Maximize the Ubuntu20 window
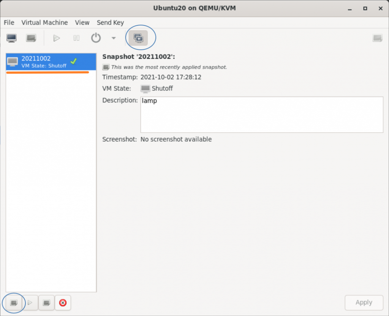This screenshot has width=389, height=316. [365, 8]
